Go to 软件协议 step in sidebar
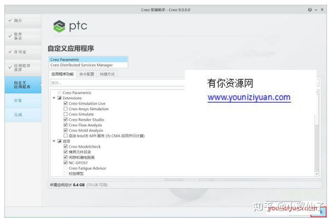333x220 pixels. pos(23,36)
